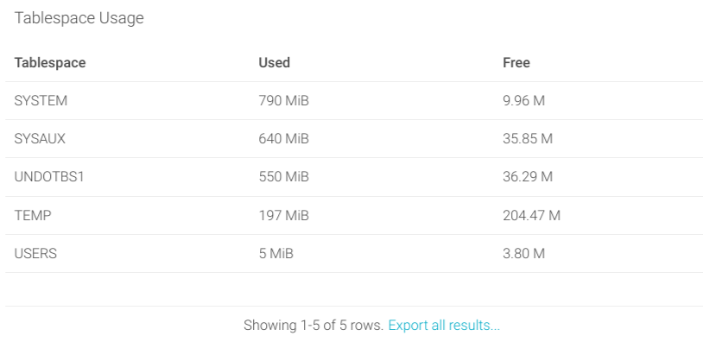Click the 9.96 M free value

[523, 101]
